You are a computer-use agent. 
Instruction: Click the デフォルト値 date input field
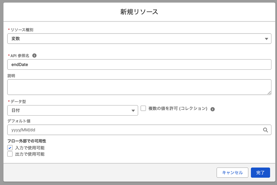134,130
